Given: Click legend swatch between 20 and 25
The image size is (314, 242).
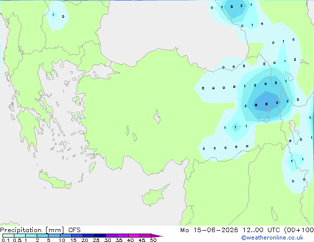Looking at the screenshot, I should pos(88,236).
